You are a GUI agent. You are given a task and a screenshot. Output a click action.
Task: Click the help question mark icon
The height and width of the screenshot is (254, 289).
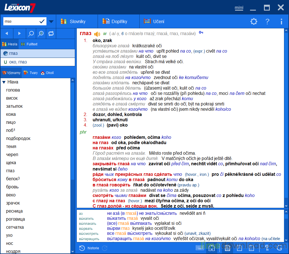(267, 21)
